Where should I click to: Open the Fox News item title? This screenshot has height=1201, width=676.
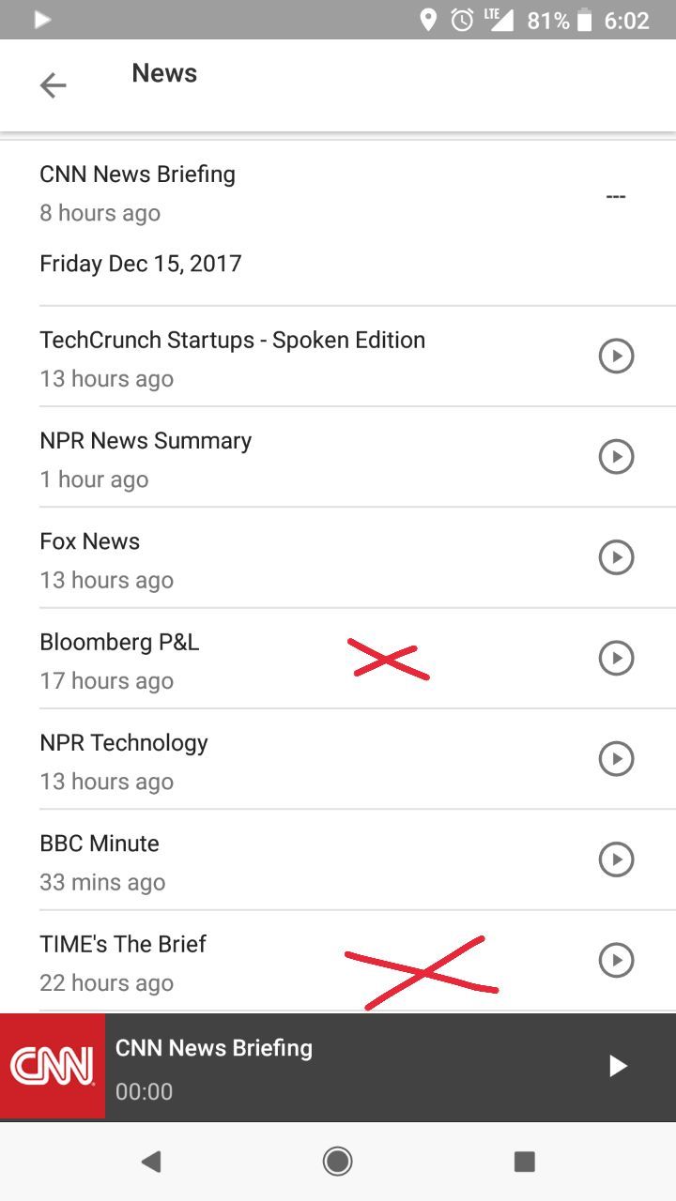click(x=90, y=541)
